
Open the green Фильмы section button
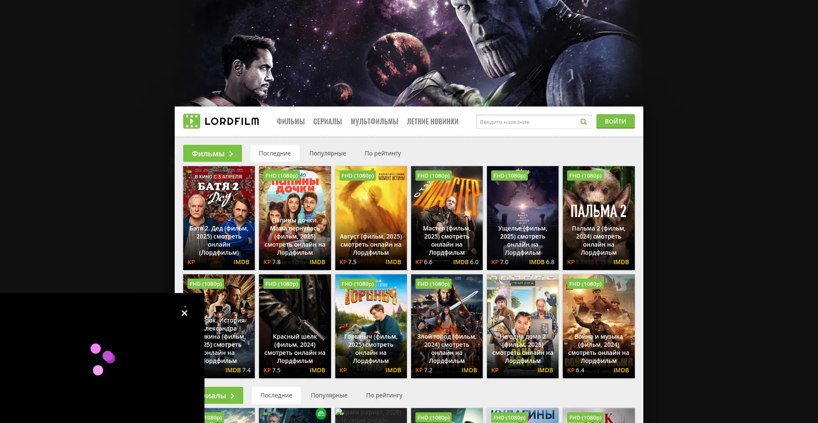coord(213,153)
